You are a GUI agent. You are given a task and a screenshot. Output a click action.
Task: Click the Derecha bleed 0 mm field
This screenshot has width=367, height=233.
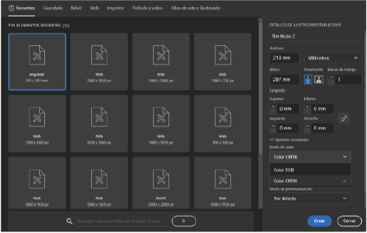(x=322, y=128)
